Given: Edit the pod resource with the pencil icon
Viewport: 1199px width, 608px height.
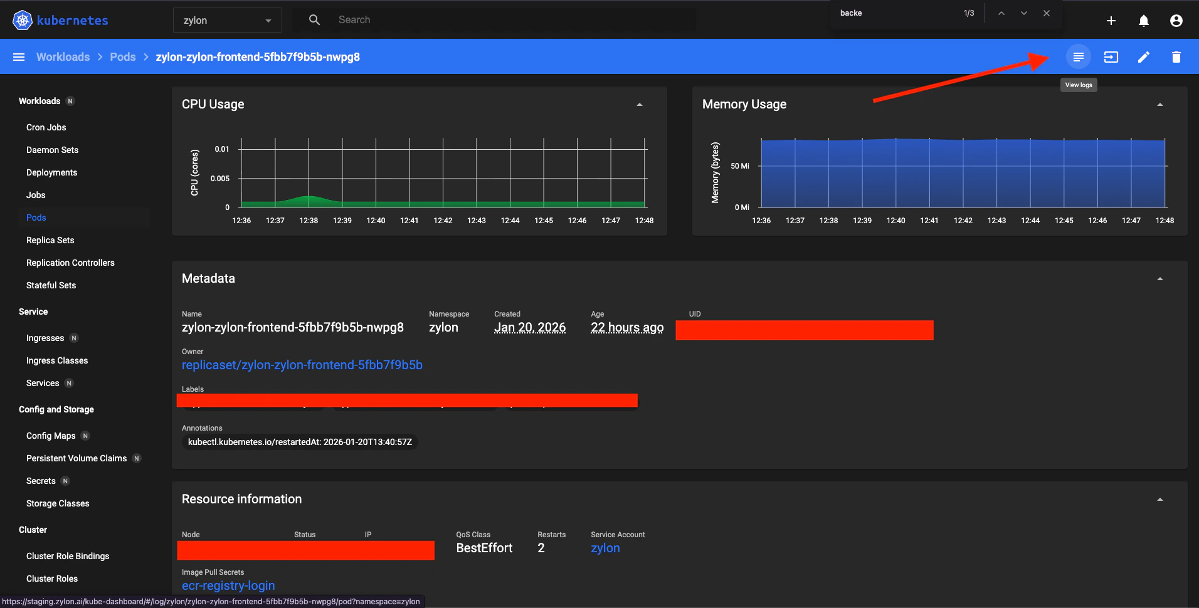Looking at the screenshot, I should point(1144,57).
